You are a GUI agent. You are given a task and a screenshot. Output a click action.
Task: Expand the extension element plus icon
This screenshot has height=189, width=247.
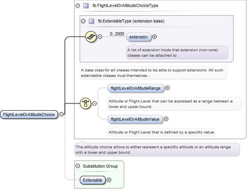154,37
